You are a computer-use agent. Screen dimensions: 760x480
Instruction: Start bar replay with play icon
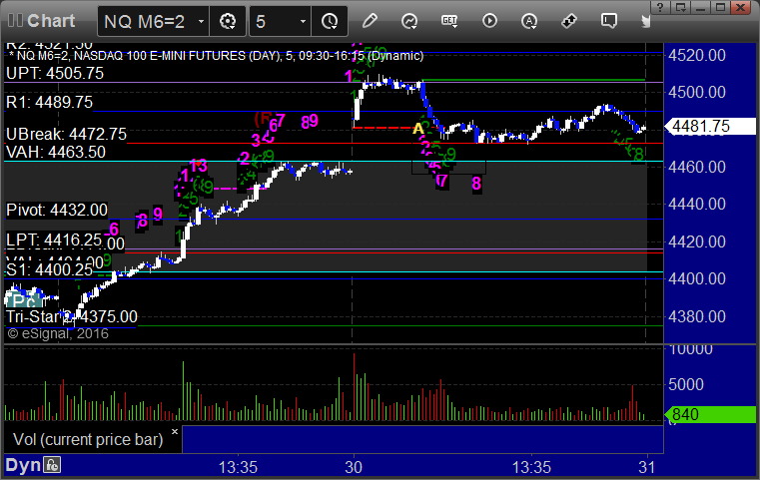coord(489,21)
